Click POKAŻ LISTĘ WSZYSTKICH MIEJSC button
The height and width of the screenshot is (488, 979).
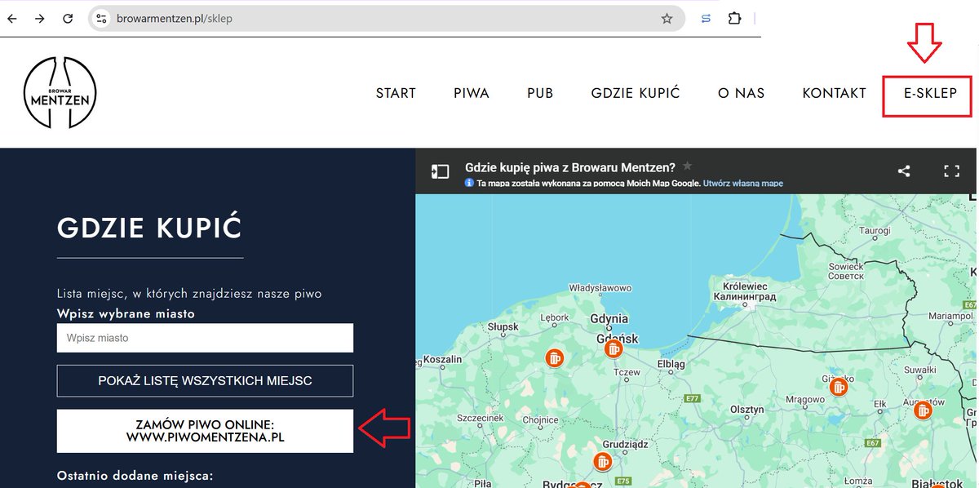coord(205,380)
